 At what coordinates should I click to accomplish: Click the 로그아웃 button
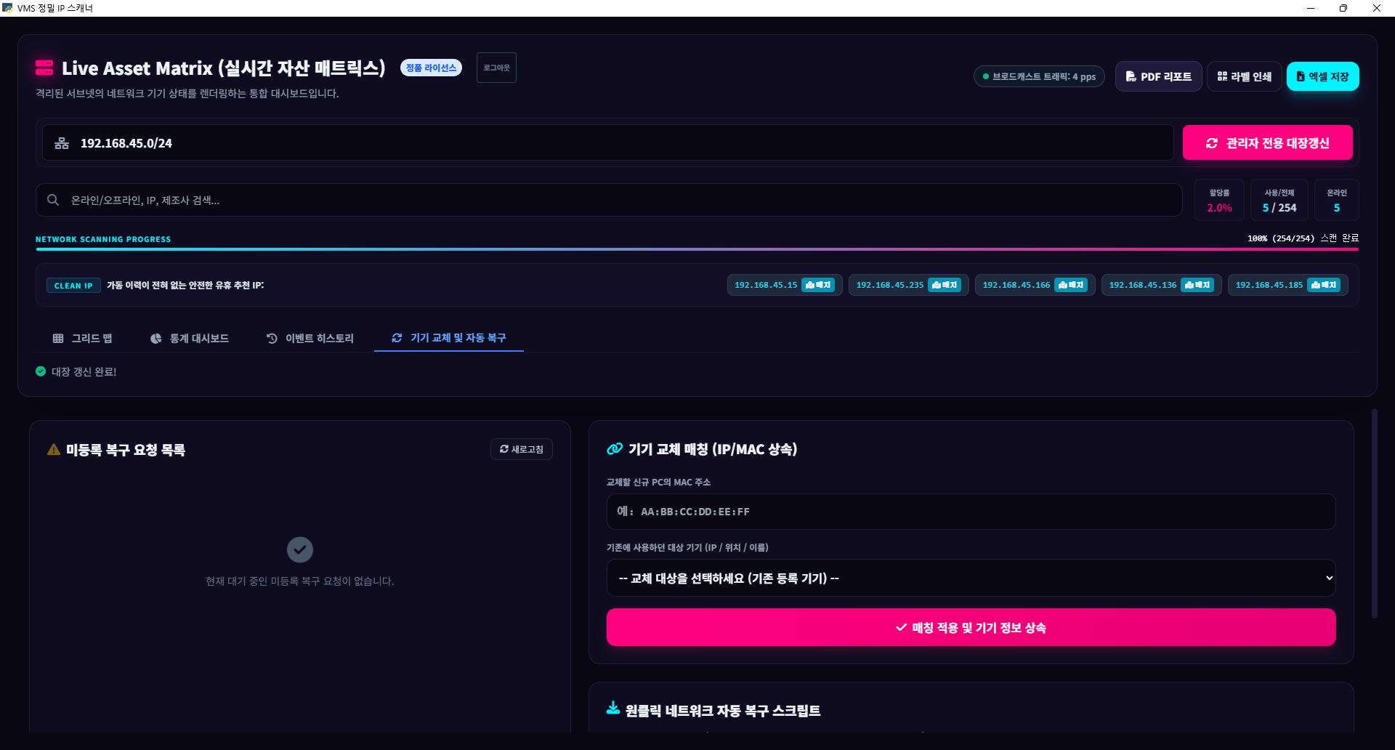[496, 68]
